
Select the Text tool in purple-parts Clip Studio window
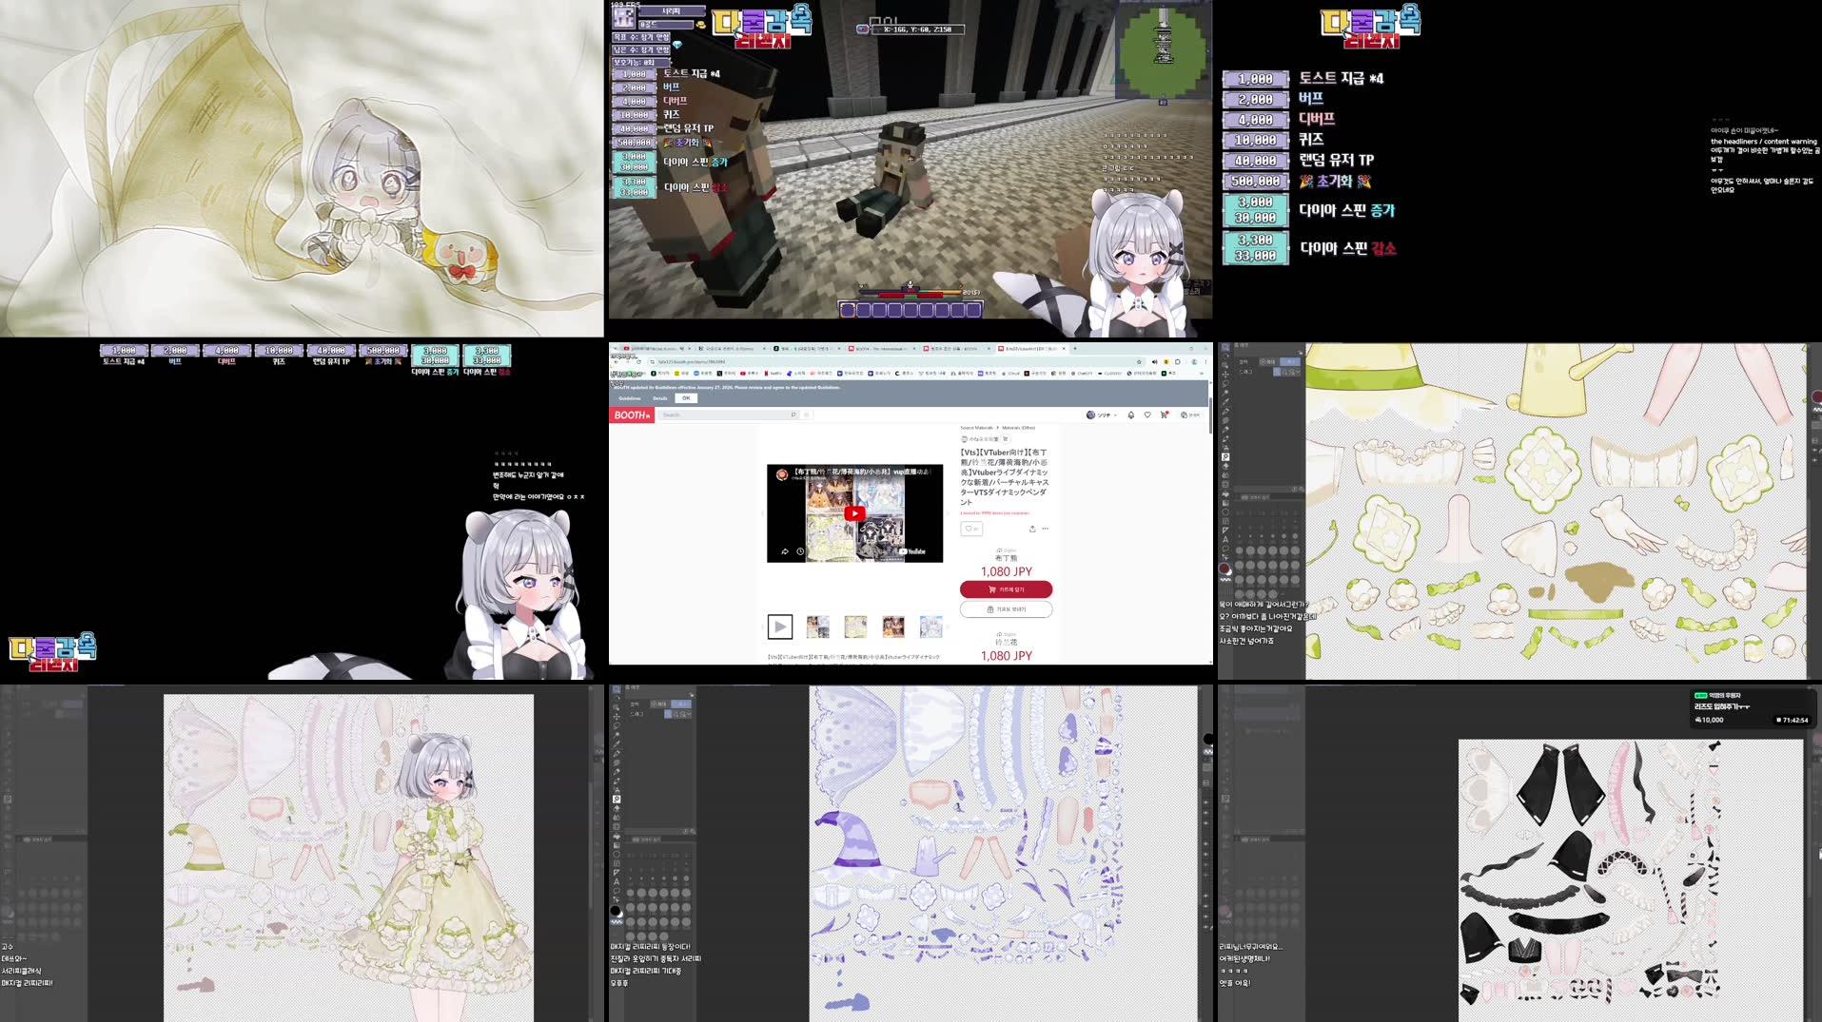[617, 881]
